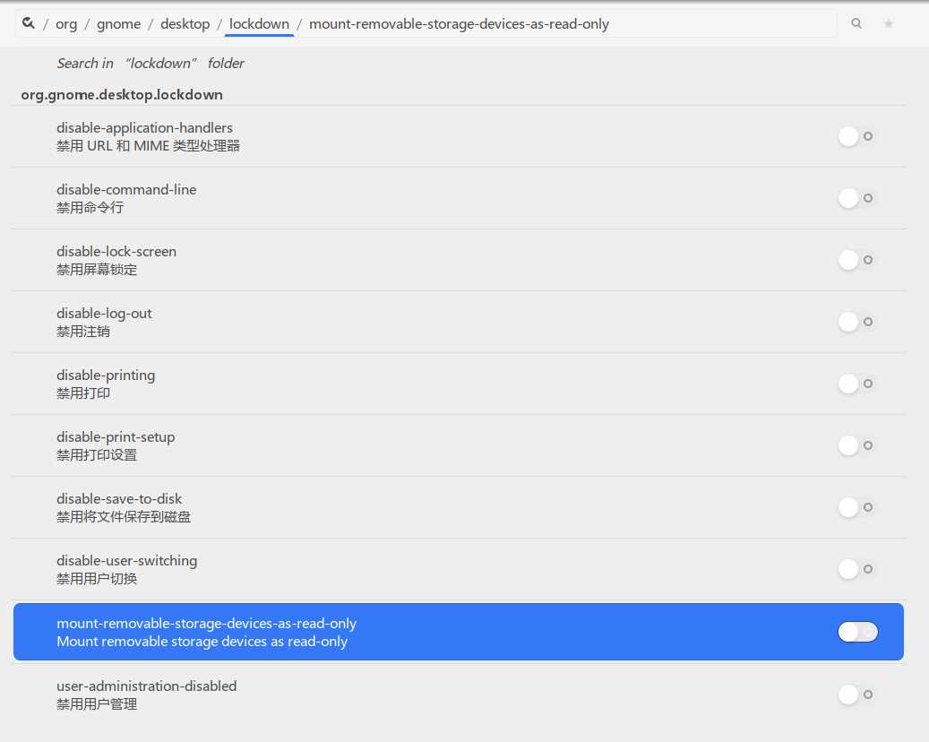Click description "Mount removable storage devices as read-only"

(202, 642)
